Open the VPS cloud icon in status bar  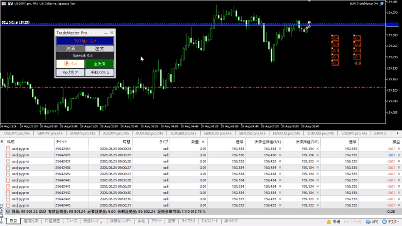point(368,222)
